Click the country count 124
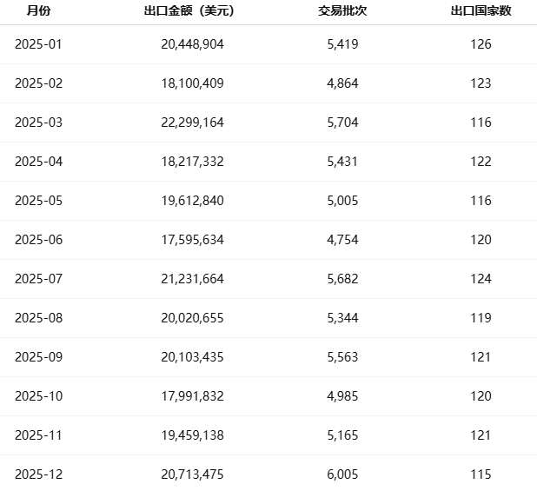537x491 pixels. [481, 279]
